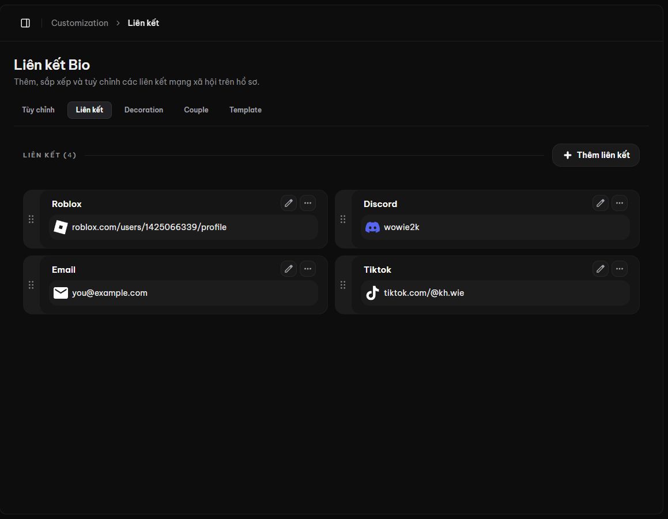
Task: Go back to Customization breadcrumb
Action: pyautogui.click(x=80, y=23)
